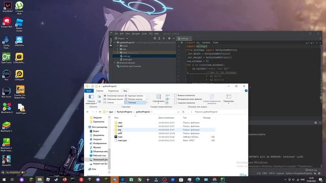Click the Explorer up-arrow navigation button
Image resolution: width=326 pixels, height=183 pixels.
pyautogui.click(x=100, y=112)
